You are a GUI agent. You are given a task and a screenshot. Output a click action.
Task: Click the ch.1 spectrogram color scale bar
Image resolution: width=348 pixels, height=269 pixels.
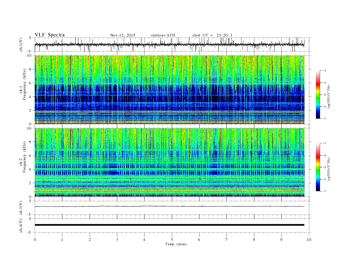[318, 95]
